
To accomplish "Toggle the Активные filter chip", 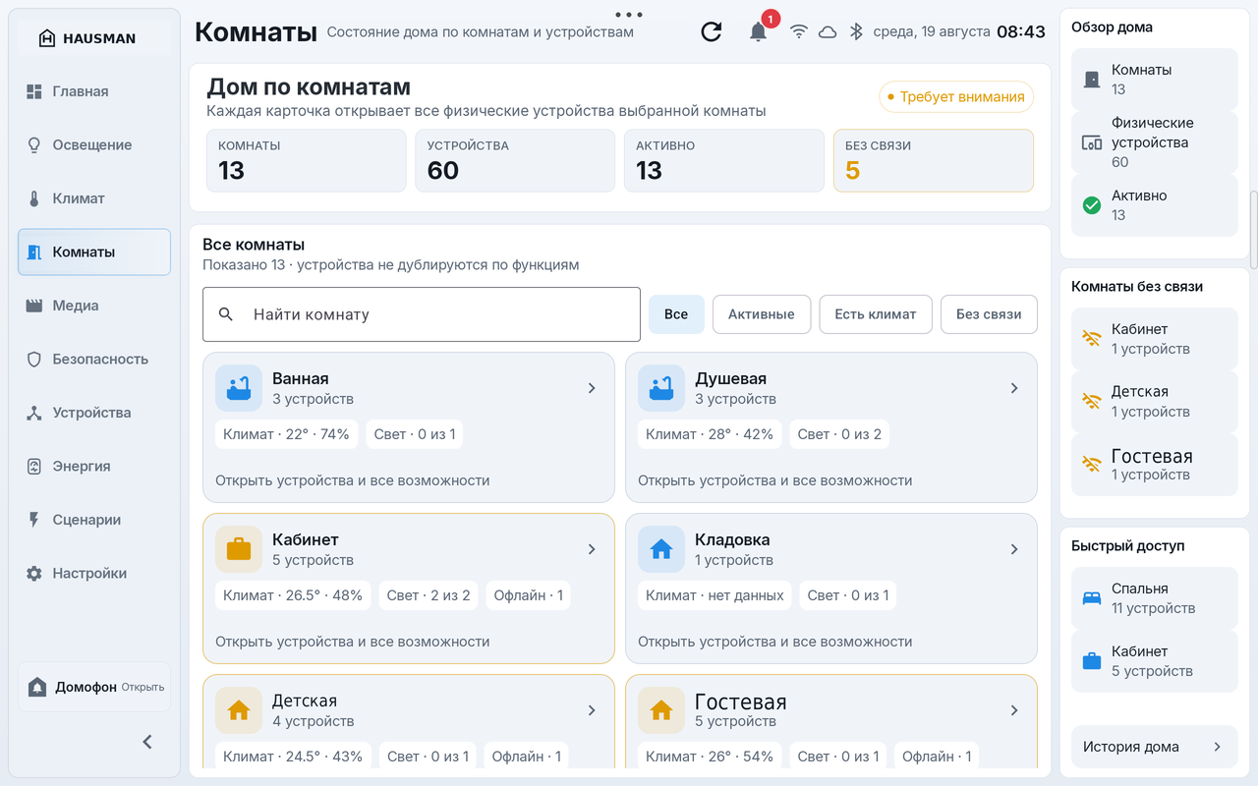I will point(761,314).
